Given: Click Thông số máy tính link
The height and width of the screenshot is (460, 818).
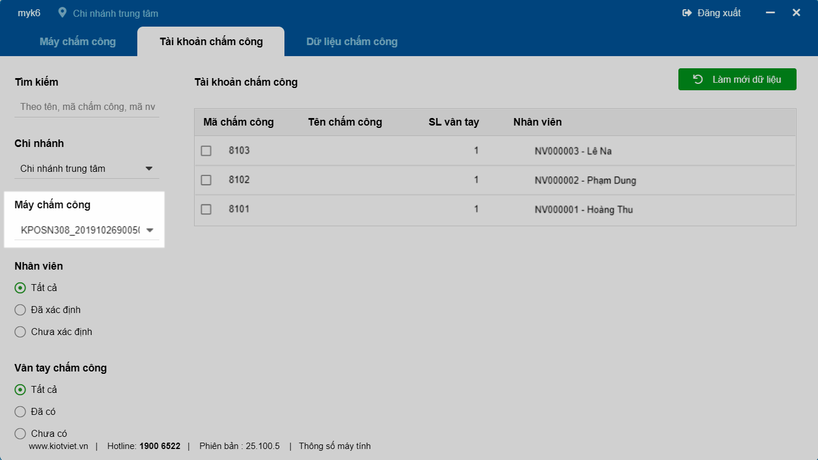Looking at the screenshot, I should tap(334, 446).
